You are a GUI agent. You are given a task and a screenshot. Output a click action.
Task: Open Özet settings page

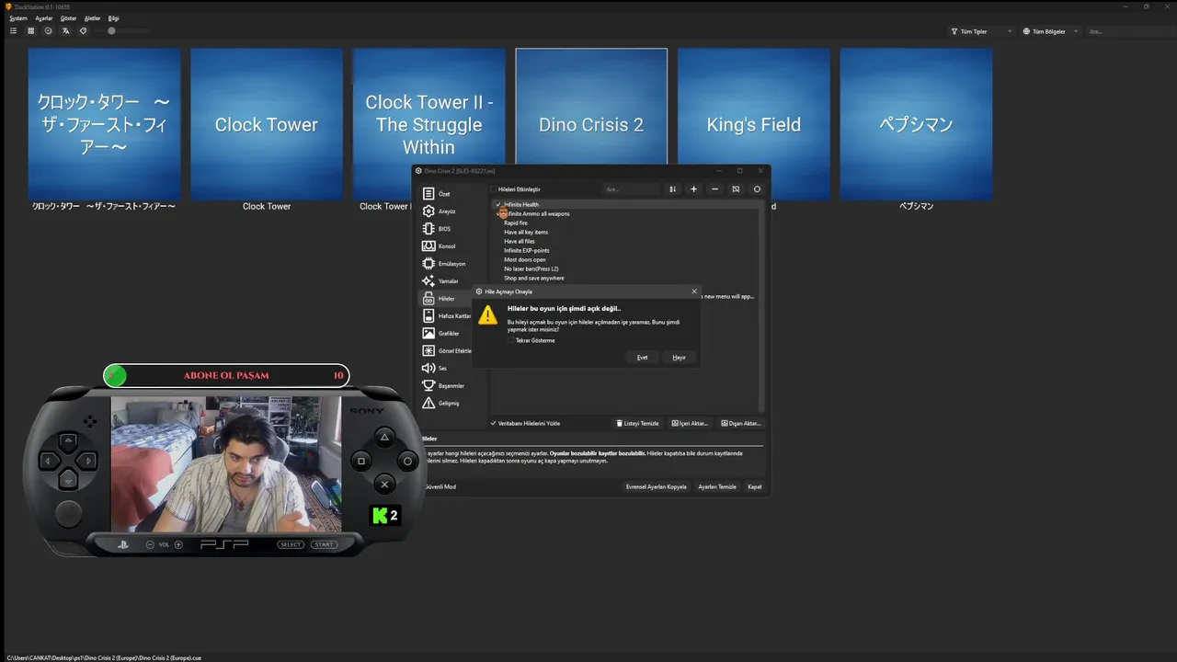point(444,194)
